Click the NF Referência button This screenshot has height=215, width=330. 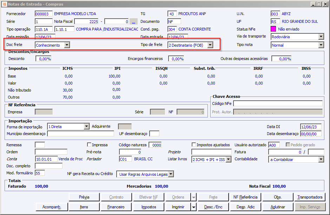click(245, 197)
